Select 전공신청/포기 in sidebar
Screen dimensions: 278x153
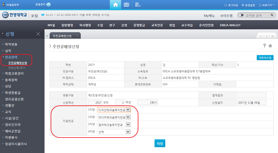click(17, 67)
